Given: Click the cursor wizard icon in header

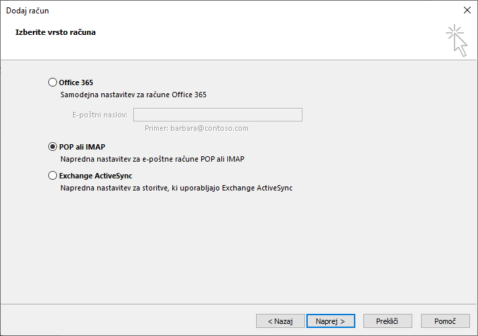Looking at the screenshot, I should 457,40.
